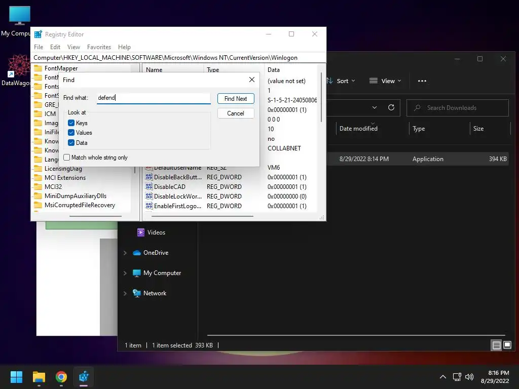
Task: Open the View dropdown in File Explorer
Action: (x=385, y=81)
